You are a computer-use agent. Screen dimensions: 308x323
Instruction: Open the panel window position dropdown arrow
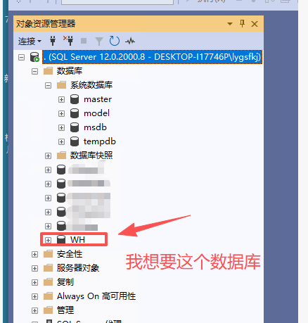click(230, 24)
